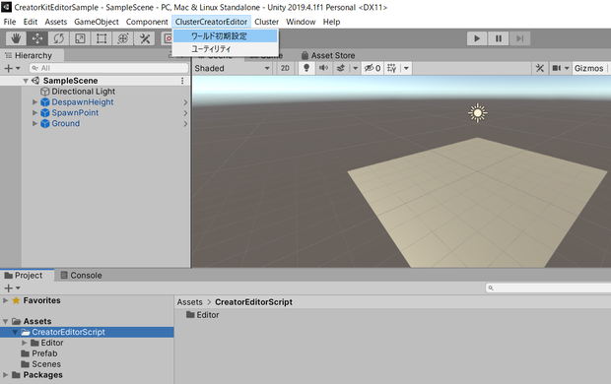Open SampleScene options kebab menu
Viewport: 611px width, 384px height.
tap(182, 81)
